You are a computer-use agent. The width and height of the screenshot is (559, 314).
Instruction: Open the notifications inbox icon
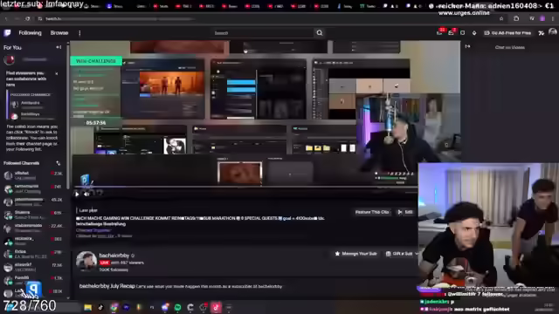pos(451,33)
